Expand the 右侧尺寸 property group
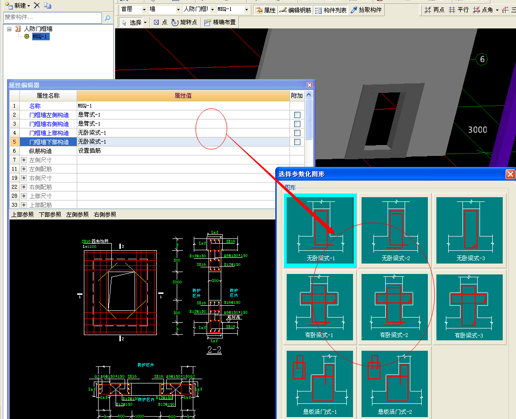Image resolution: width=516 pixels, height=419 pixels. coord(24,178)
